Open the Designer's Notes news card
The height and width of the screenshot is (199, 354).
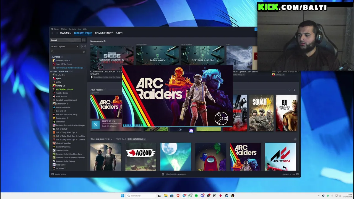point(202,56)
